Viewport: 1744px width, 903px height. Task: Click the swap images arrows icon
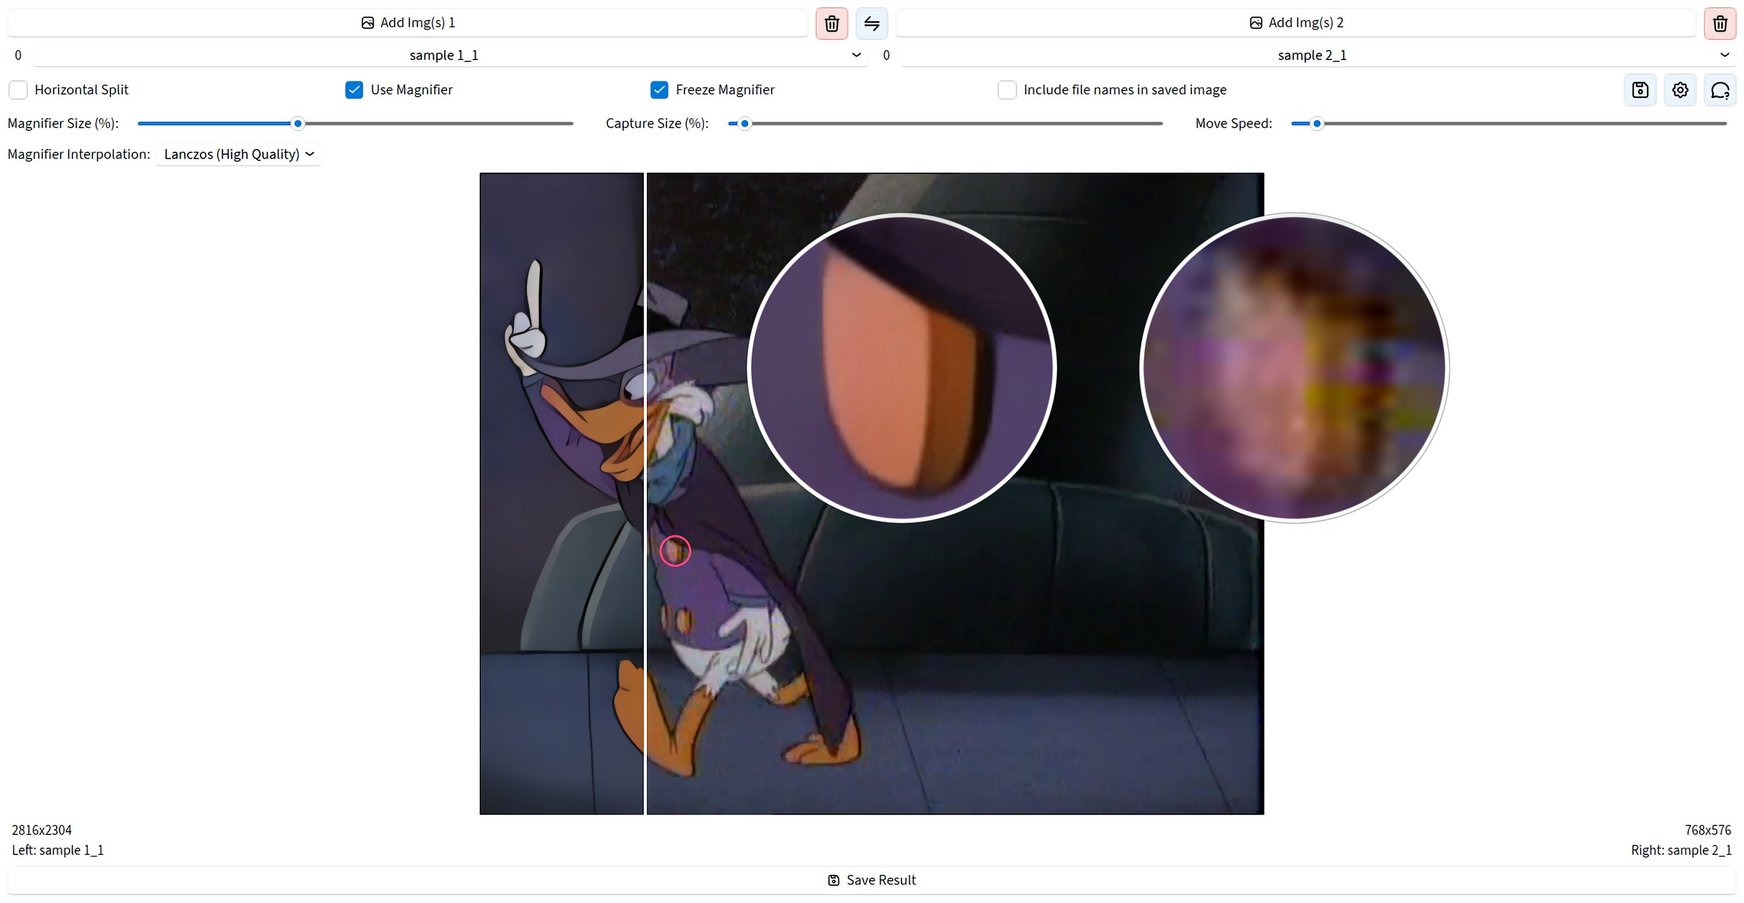coord(872,23)
